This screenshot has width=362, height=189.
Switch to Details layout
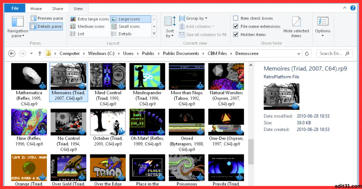click(122, 34)
